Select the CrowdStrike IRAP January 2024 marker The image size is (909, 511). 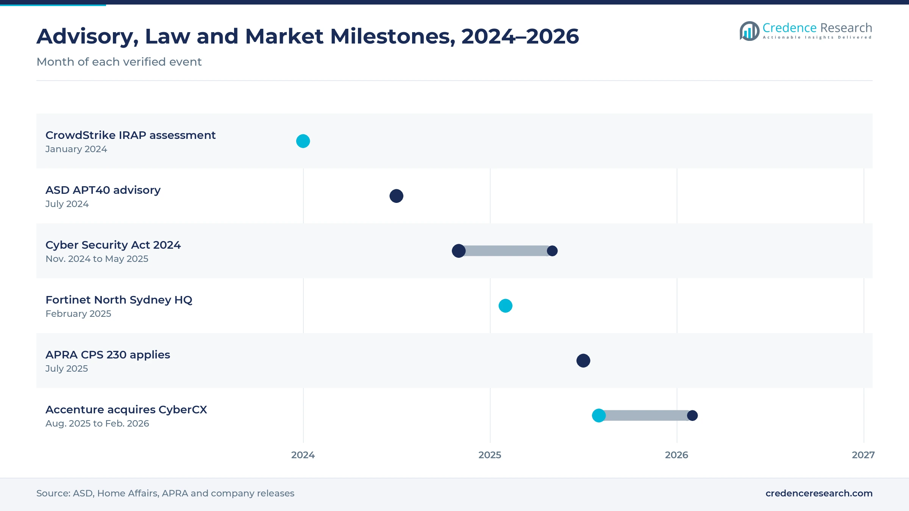(x=303, y=141)
